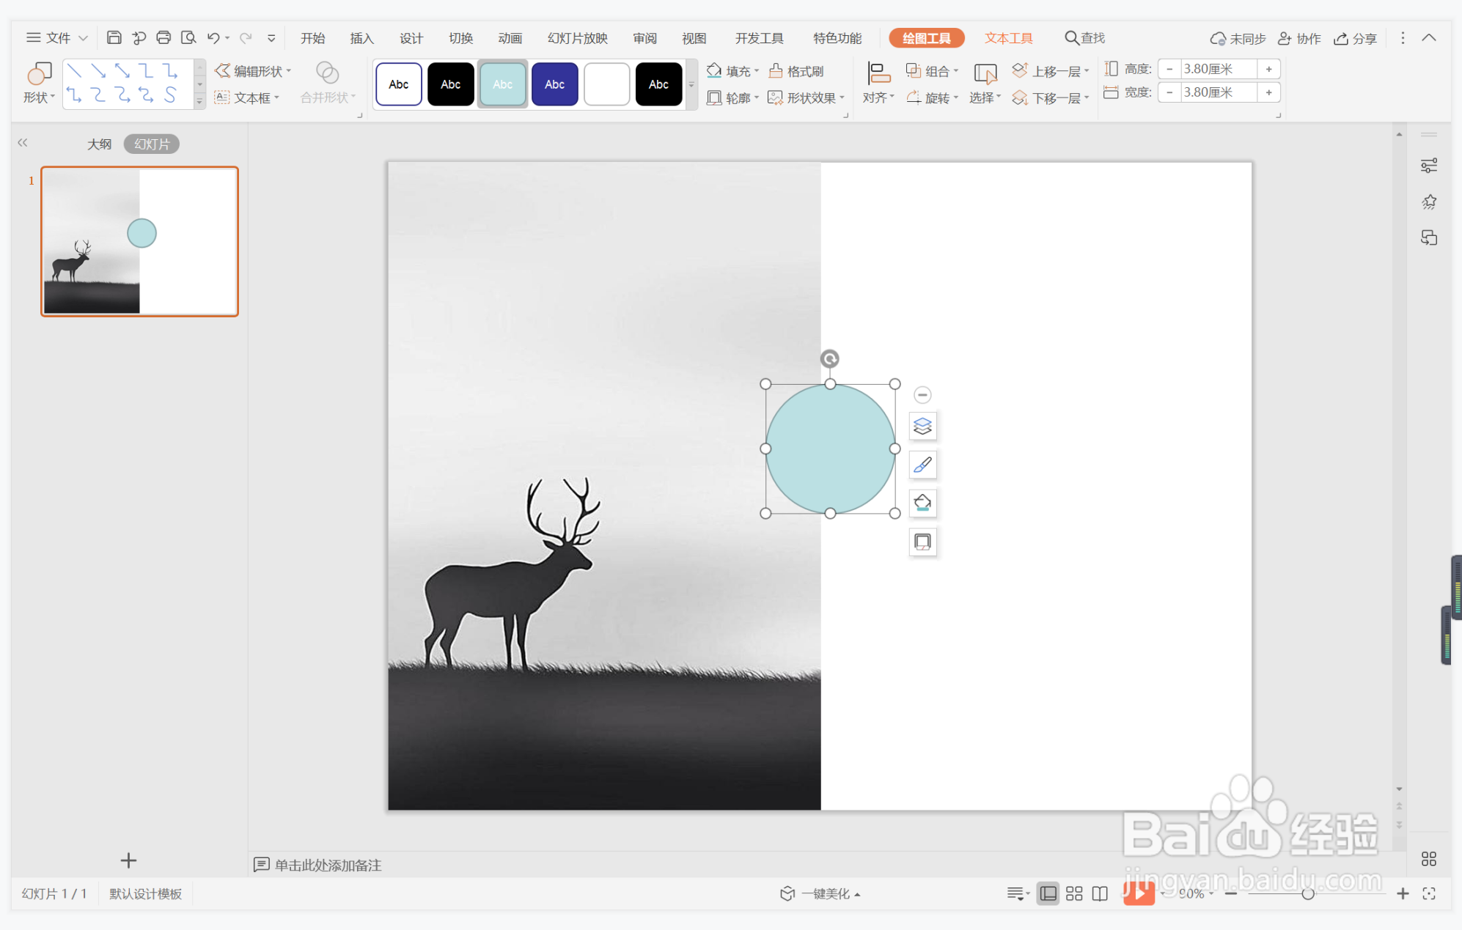
Task: Click the Save icon in the quick toolbar
Action: tap(114, 37)
